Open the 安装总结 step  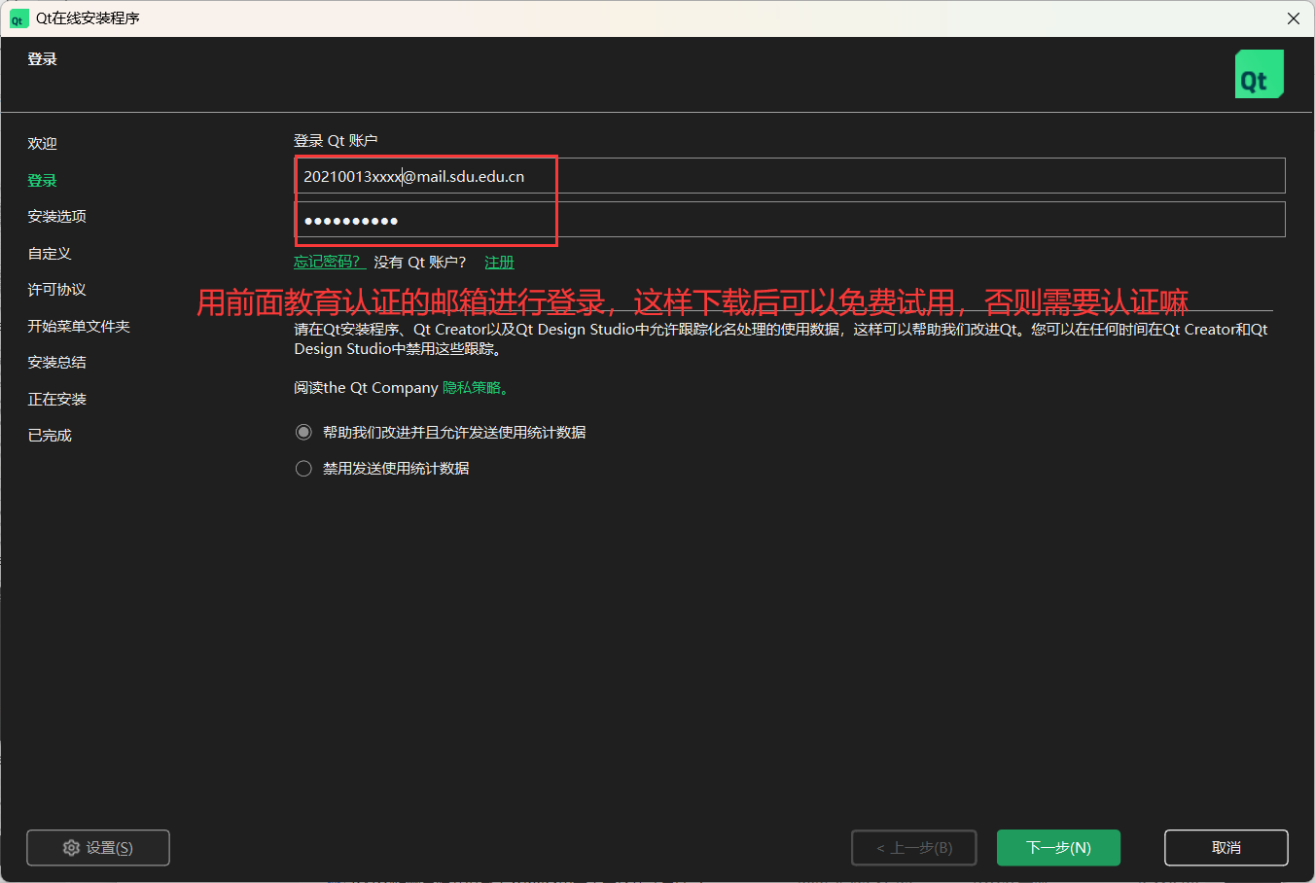[x=54, y=362]
